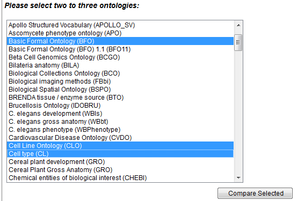Select Apollo Structured Vocabulary (APOLLO_SV)
The height and width of the screenshot is (201, 297).
(x=120, y=25)
